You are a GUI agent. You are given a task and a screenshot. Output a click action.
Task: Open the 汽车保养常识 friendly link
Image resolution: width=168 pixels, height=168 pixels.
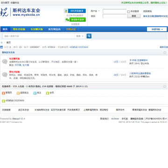[74, 110]
